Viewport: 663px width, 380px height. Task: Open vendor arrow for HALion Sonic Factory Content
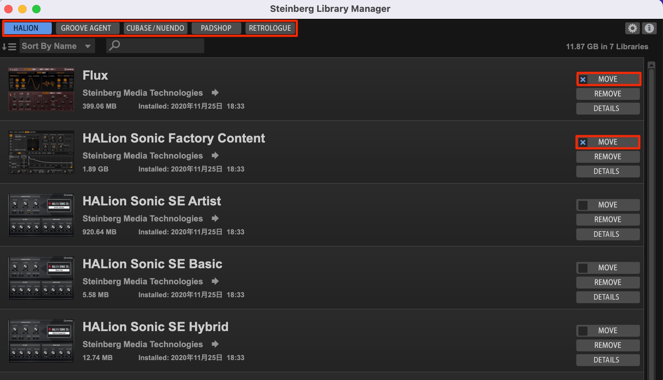click(x=215, y=155)
